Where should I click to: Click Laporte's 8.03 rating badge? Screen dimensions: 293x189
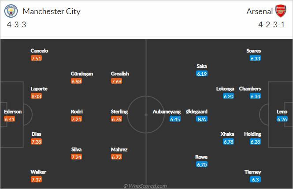(x=36, y=96)
